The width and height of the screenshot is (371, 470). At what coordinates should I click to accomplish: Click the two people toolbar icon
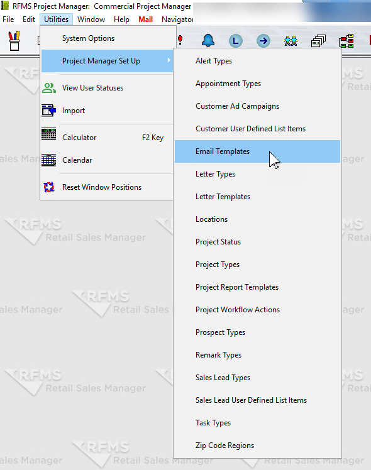tap(291, 41)
